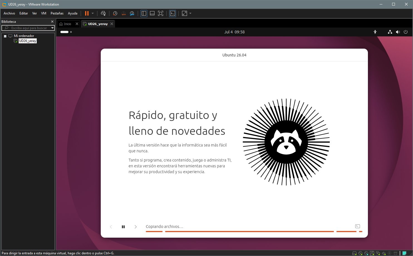Image resolution: width=413 pixels, height=256 pixels.
Task: Click the stretch guest display icon
Action: point(185,13)
